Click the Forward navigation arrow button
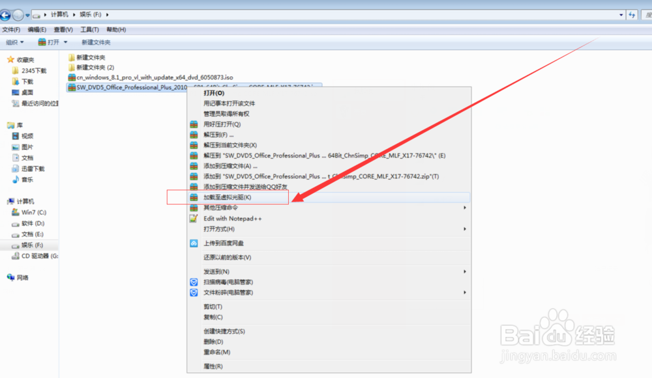The image size is (652, 378). (18, 16)
